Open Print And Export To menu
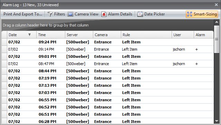 (23, 14)
